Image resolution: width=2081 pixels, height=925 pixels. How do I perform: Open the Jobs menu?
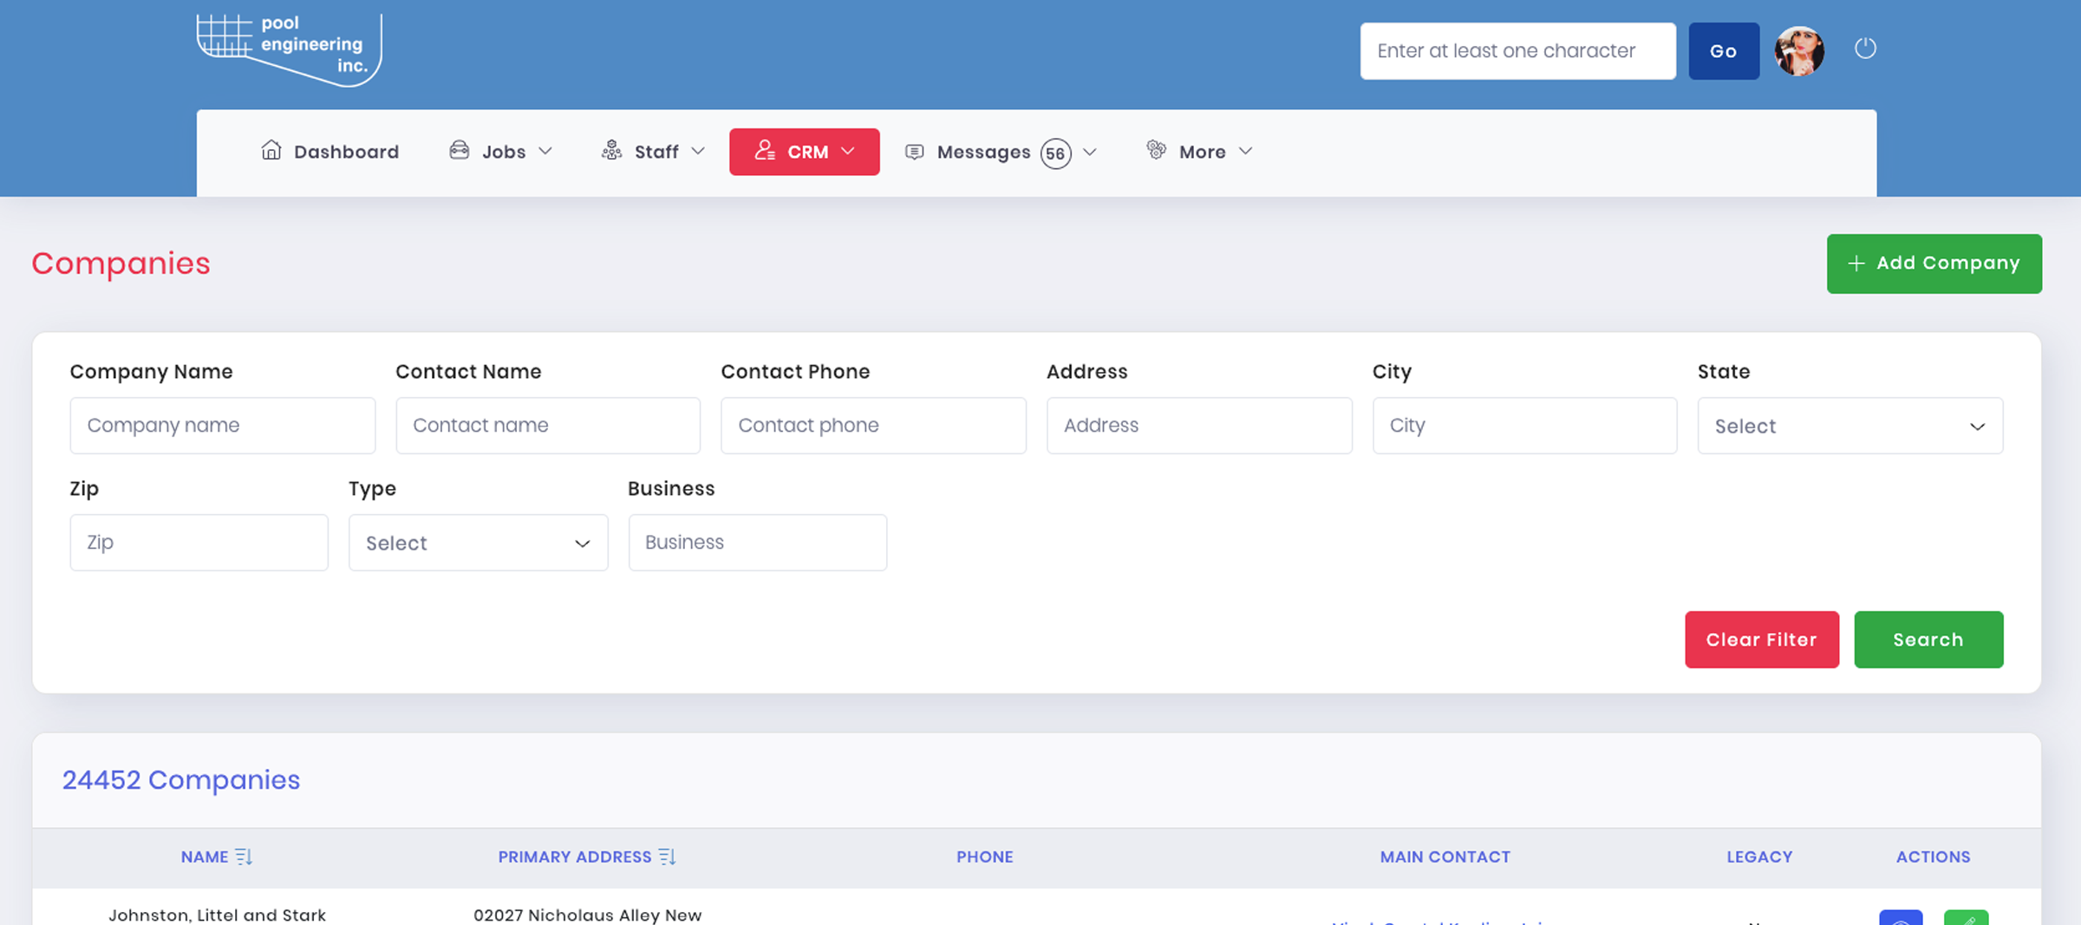pyautogui.click(x=501, y=152)
